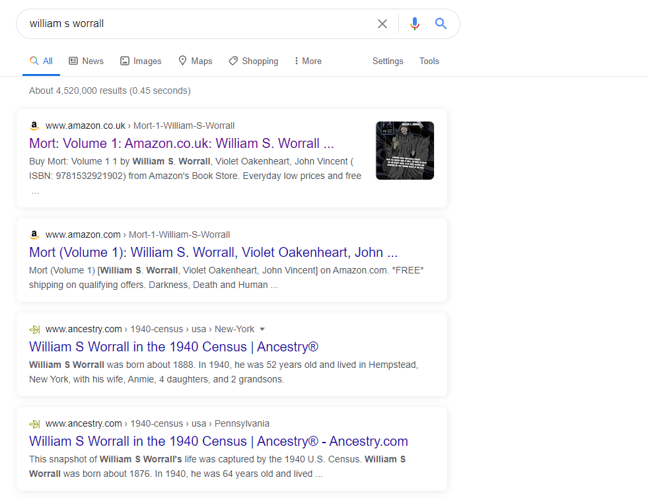Open the Settings menu
The height and width of the screenshot is (498, 648).
[388, 61]
